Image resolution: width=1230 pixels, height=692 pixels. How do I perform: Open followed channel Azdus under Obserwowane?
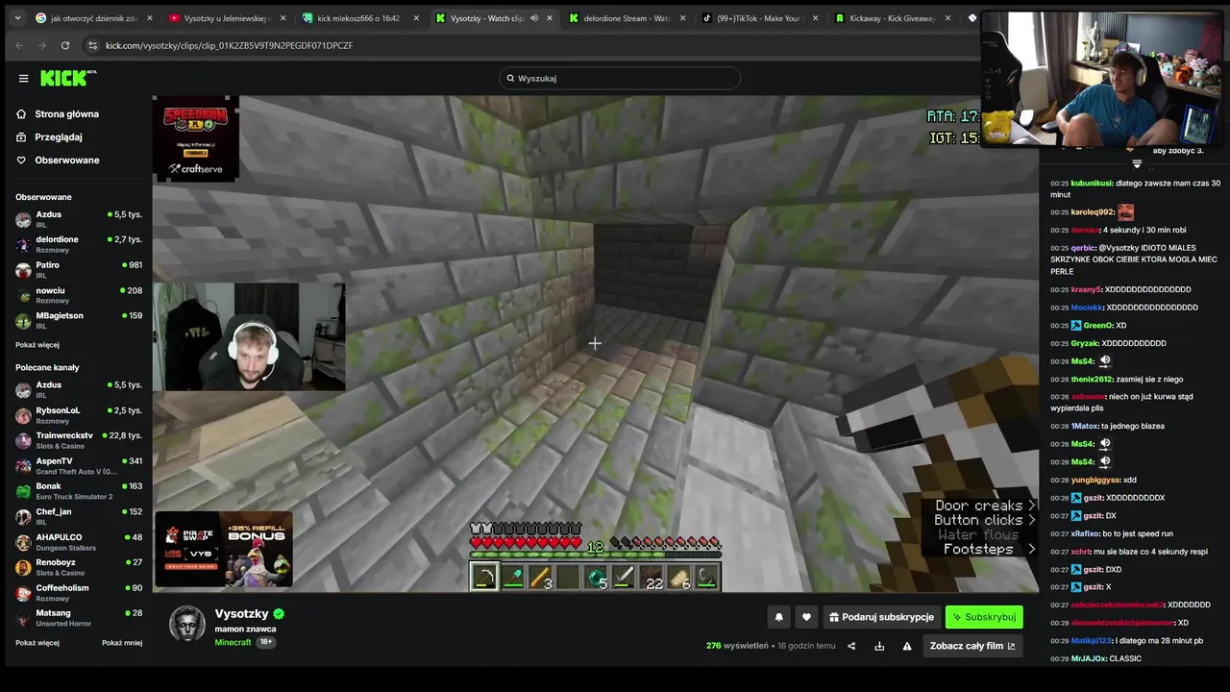[79, 218]
